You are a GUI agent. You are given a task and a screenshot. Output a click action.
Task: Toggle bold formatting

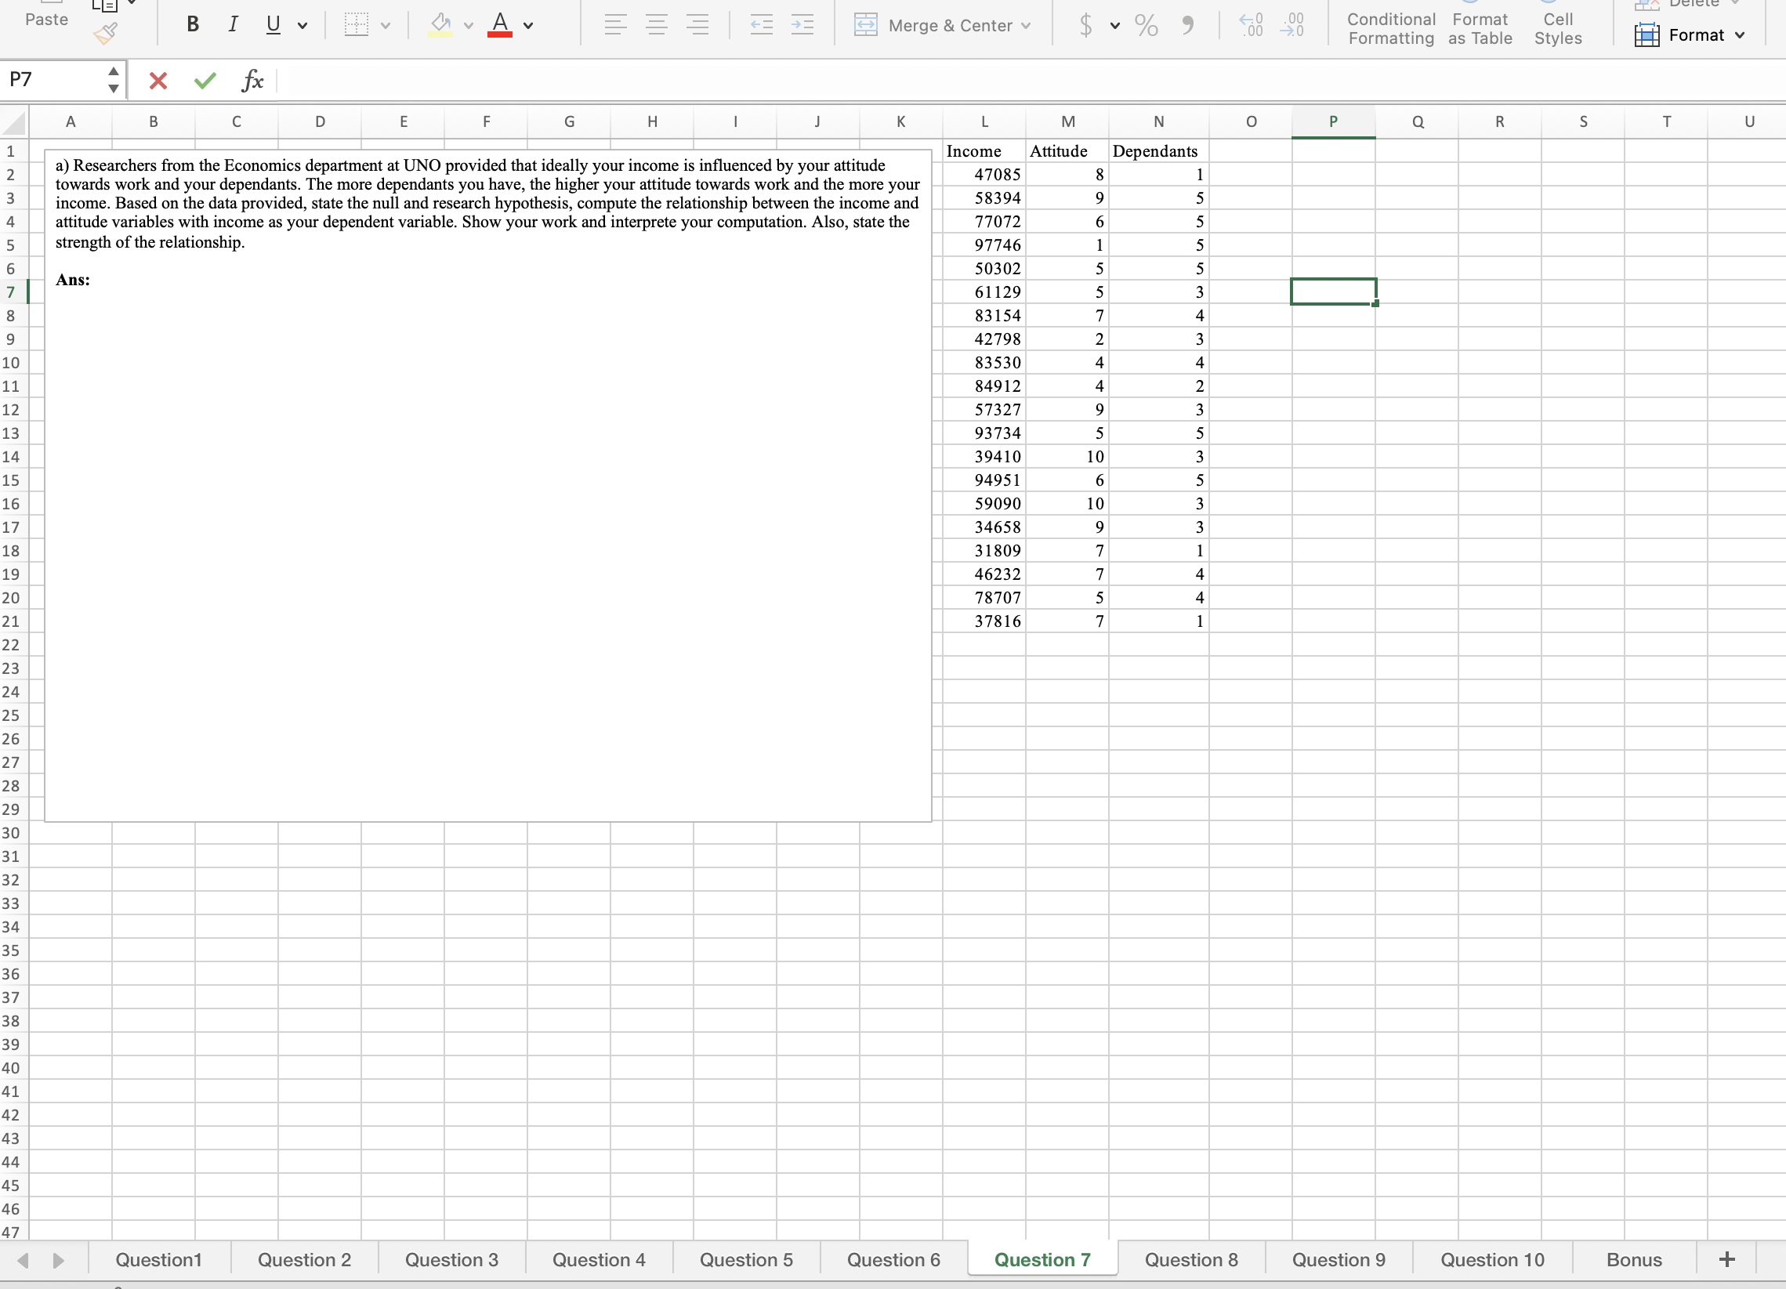191,24
